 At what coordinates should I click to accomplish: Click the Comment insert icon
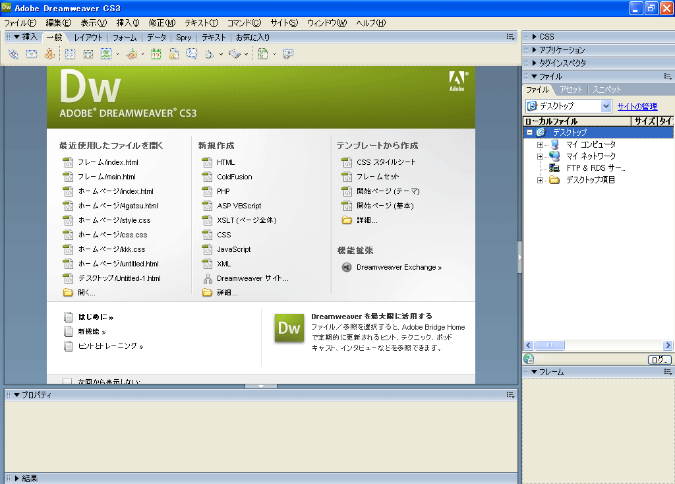tap(192, 54)
